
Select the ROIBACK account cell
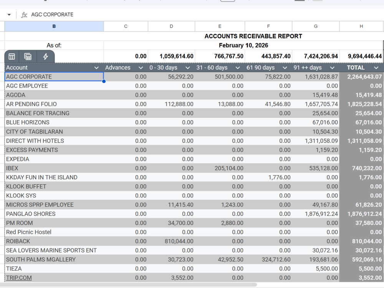54,241
